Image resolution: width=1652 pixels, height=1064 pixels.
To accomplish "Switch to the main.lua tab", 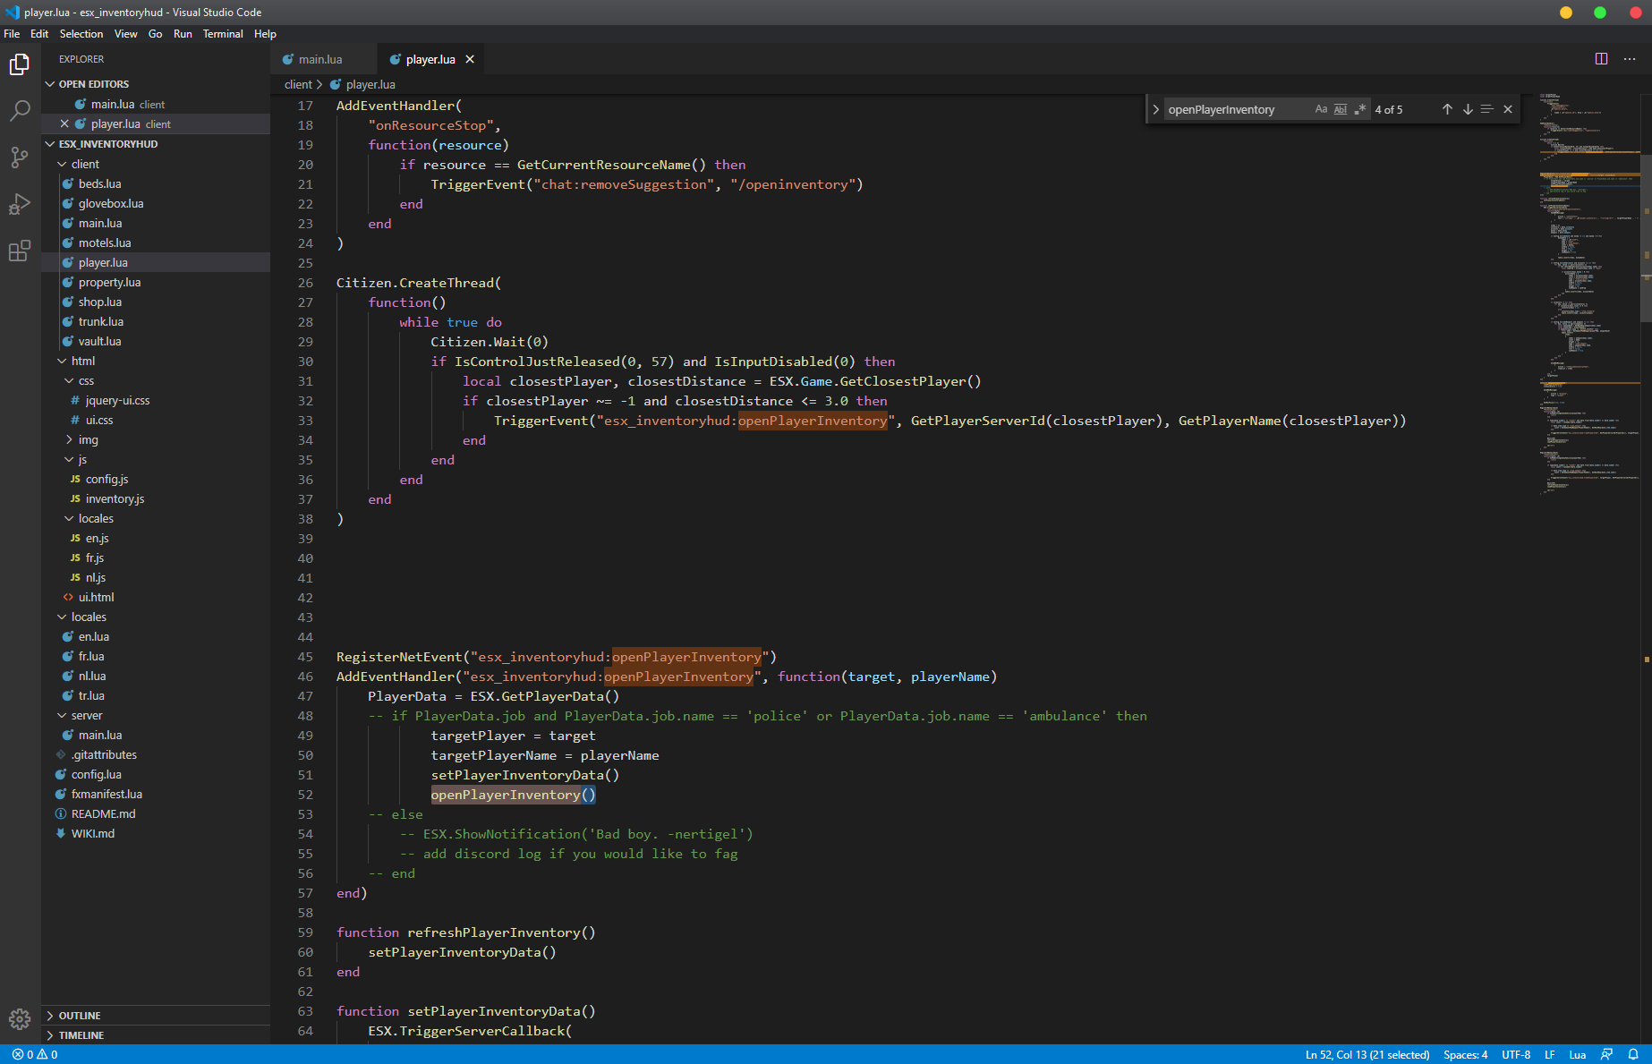I will [323, 58].
